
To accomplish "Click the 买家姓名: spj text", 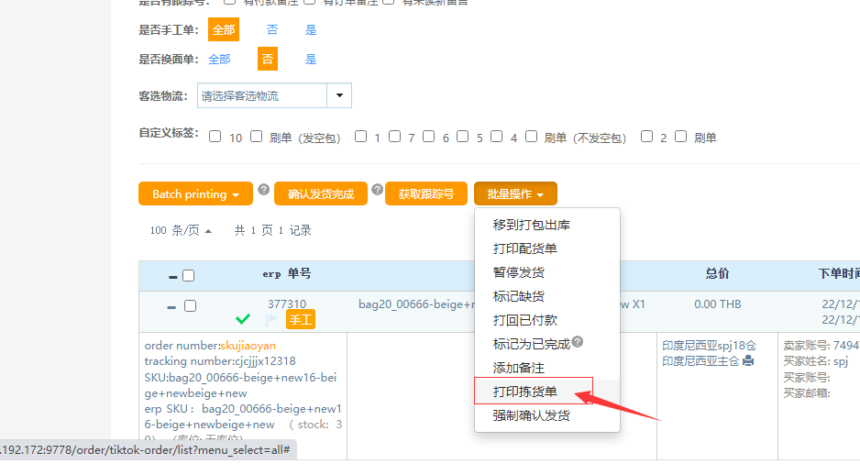I will tap(816, 361).
